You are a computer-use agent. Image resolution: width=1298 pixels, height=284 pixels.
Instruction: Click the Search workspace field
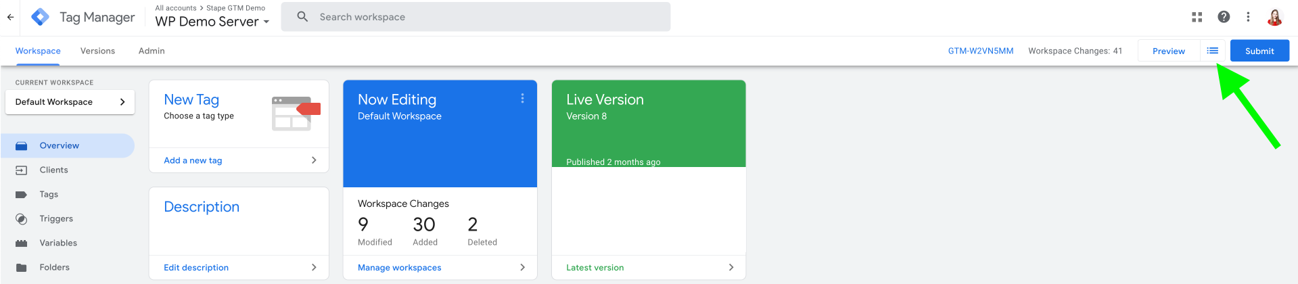point(476,17)
